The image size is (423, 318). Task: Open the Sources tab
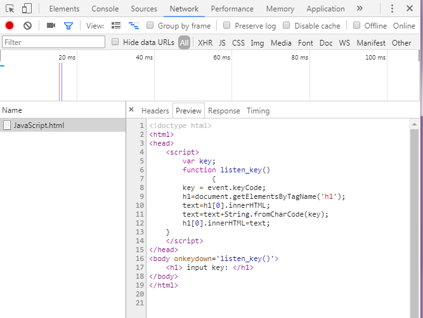coord(144,9)
